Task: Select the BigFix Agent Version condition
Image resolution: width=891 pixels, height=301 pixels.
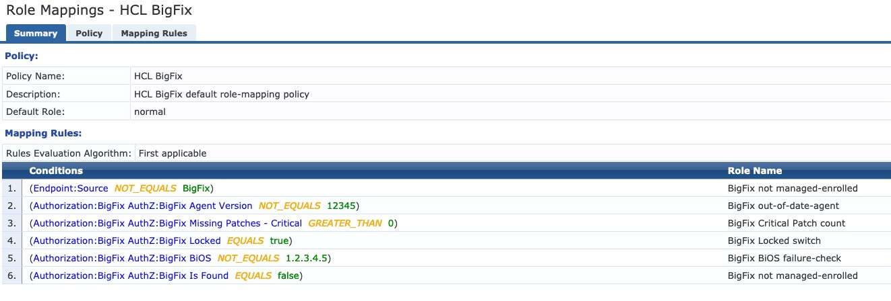Action: pyautogui.click(x=194, y=206)
